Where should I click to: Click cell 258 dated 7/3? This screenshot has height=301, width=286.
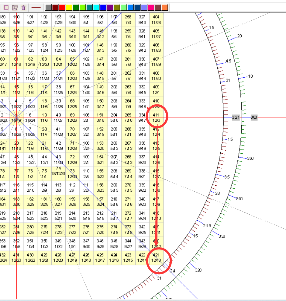point(128,20)
